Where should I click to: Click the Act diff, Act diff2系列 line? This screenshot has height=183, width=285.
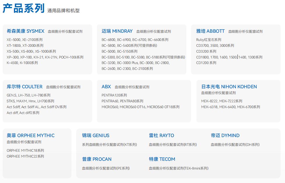point(23,113)
